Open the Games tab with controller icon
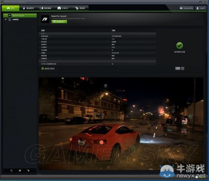 coord(10,8)
